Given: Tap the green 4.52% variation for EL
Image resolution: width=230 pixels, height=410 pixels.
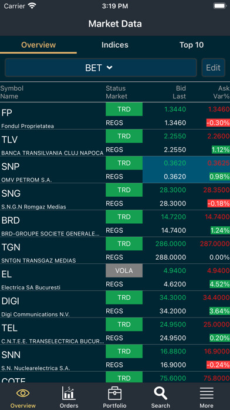Looking at the screenshot, I should pyautogui.click(x=219, y=284).
